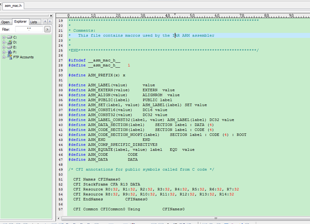
Task: Click 'IAR ARM assembler' comment text
Action: [193, 35]
